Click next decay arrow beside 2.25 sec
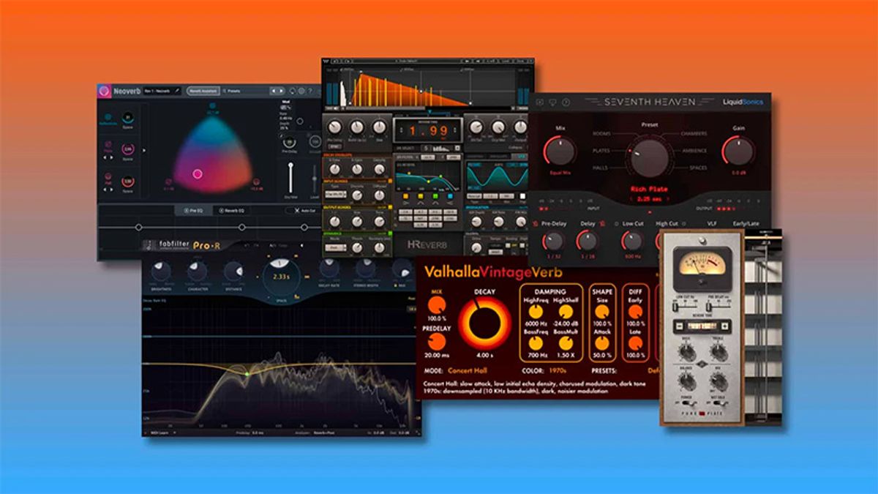 point(667,198)
